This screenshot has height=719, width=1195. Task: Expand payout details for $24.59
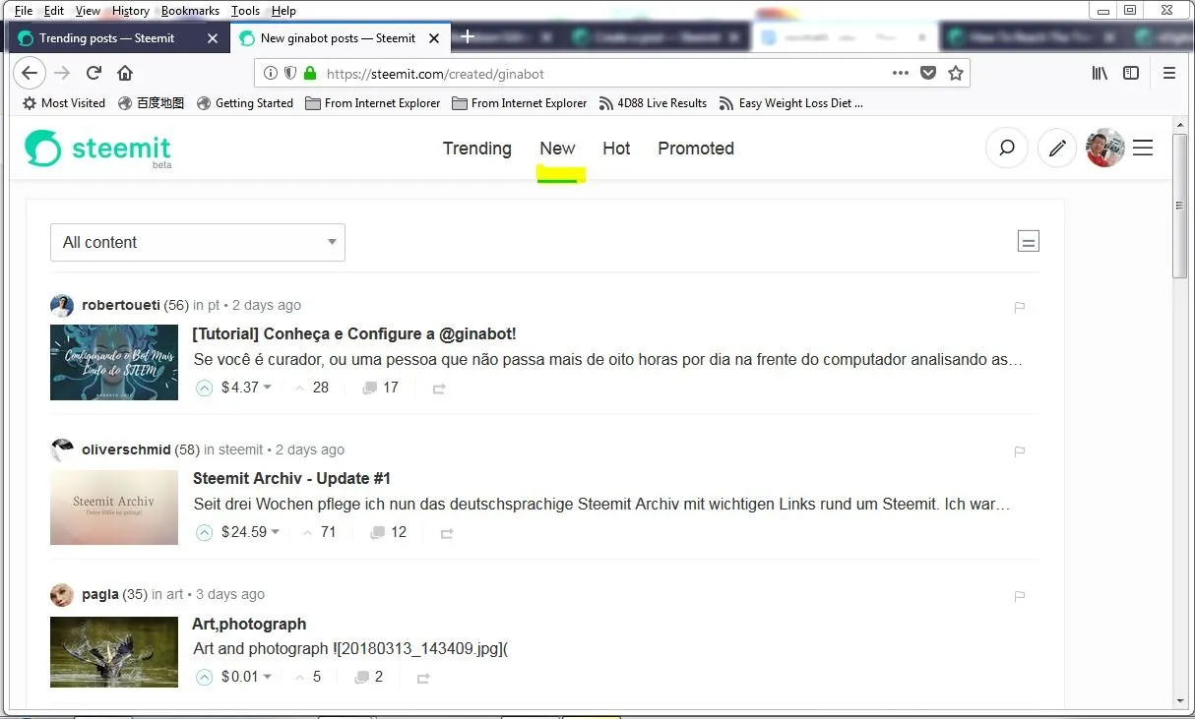pos(250,532)
